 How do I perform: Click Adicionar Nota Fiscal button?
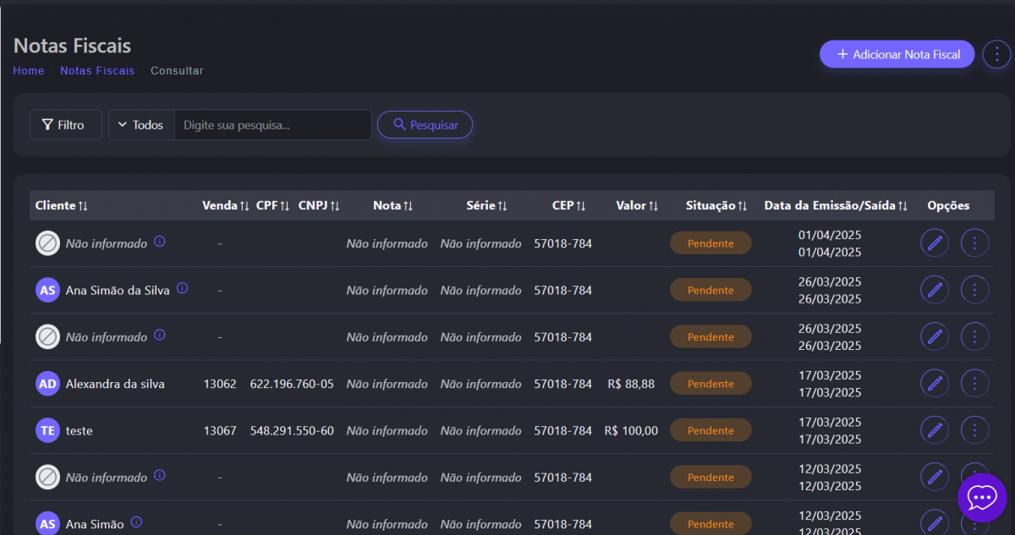(x=897, y=54)
